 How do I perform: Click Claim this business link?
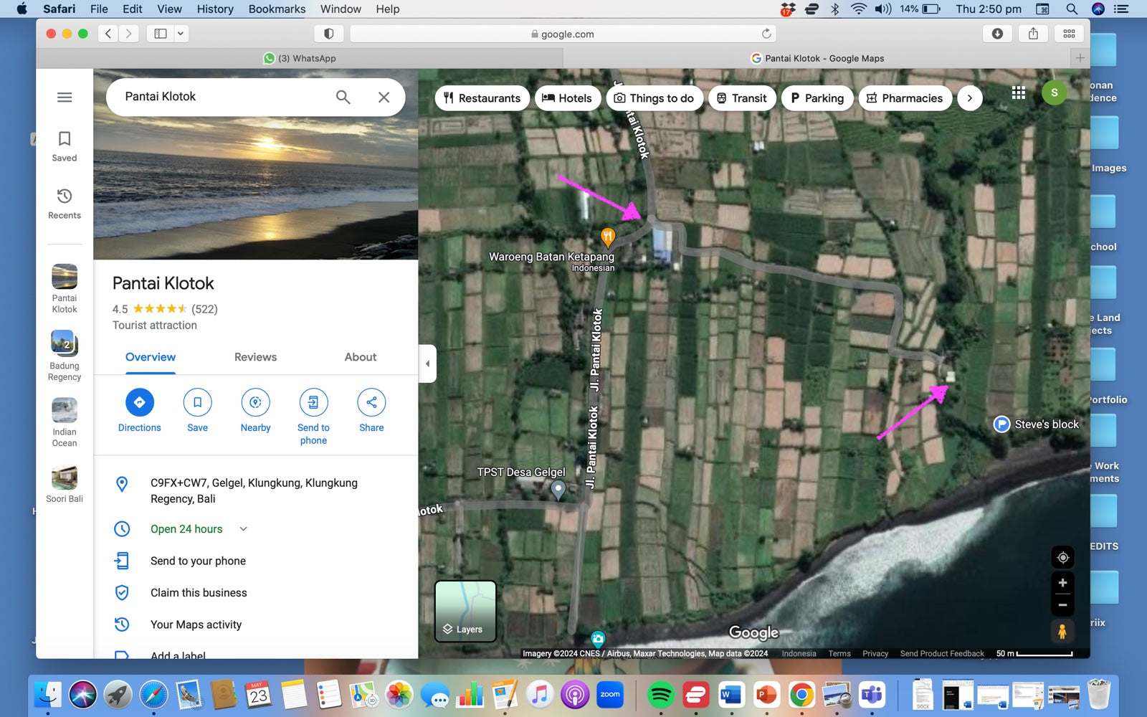199,593
